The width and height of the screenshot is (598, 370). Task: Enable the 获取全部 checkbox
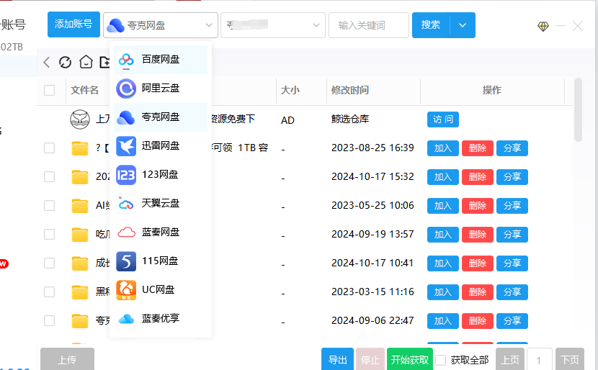pos(440,360)
